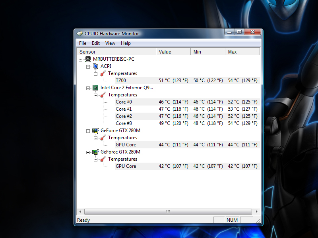Click the Value column header

tap(173, 52)
